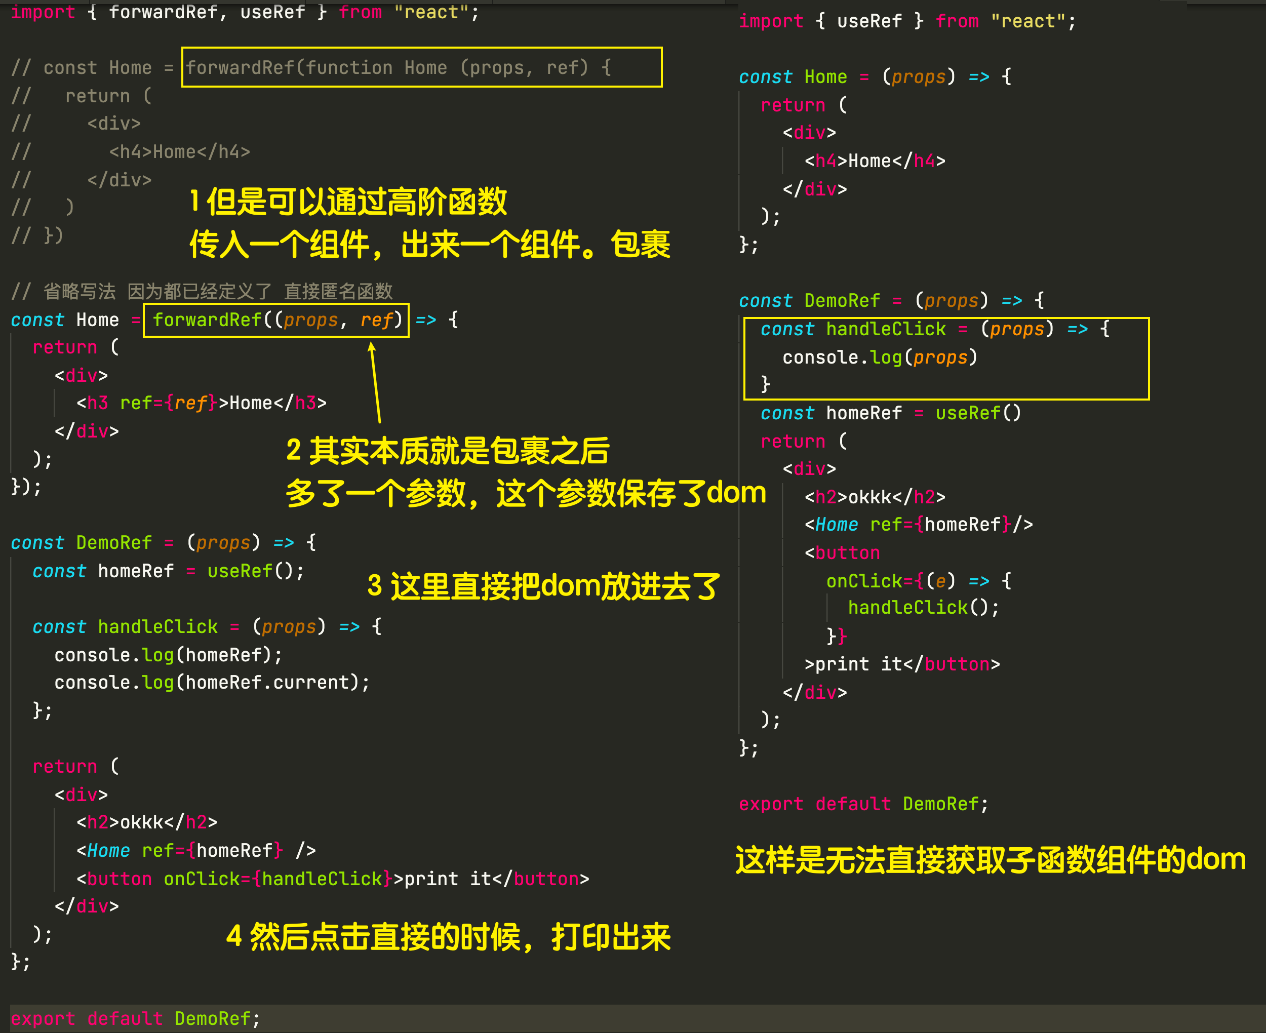Click the button onClick={handleClick} line
This screenshot has width=1266, height=1033.
pos(332,879)
